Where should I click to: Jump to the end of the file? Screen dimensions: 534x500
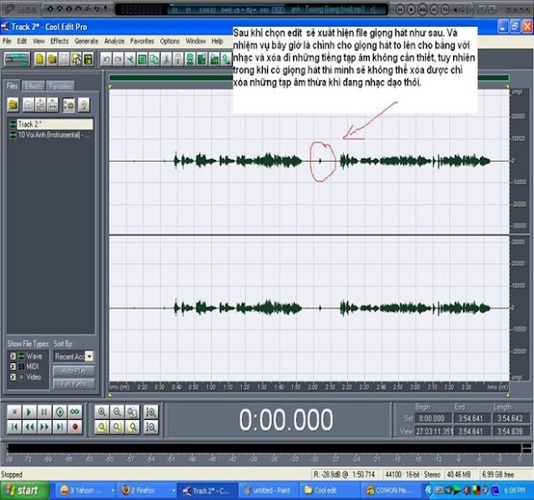tap(59, 427)
